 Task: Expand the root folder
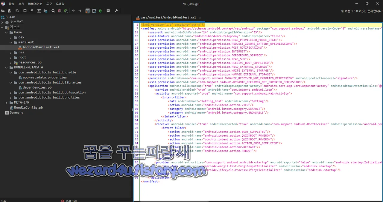[x=11, y=57]
